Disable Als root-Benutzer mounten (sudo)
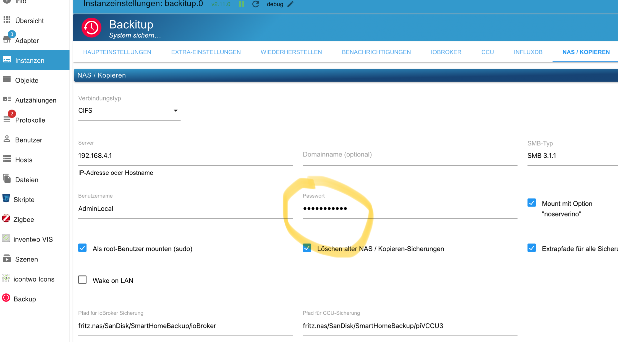This screenshot has width=618, height=342. (x=82, y=248)
